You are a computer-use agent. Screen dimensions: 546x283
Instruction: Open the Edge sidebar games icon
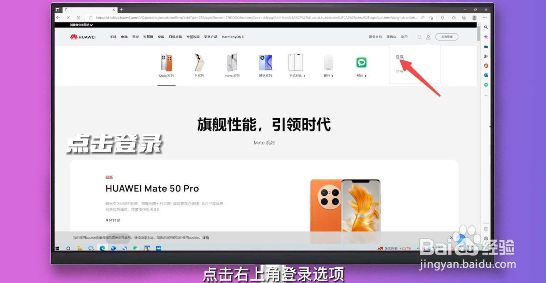coord(486,56)
